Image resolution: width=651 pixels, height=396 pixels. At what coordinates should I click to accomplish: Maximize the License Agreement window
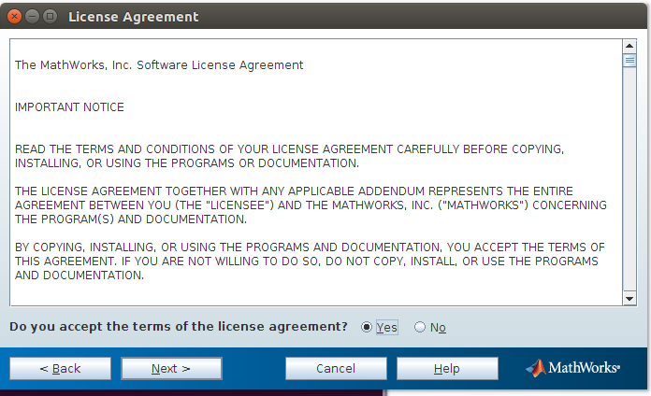50,17
